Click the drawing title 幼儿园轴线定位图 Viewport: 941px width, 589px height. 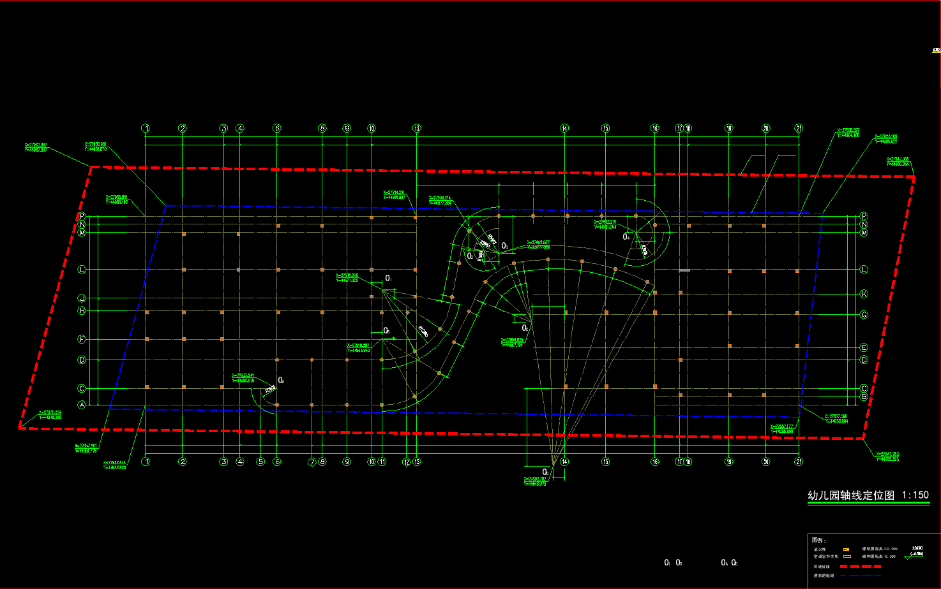click(850, 495)
